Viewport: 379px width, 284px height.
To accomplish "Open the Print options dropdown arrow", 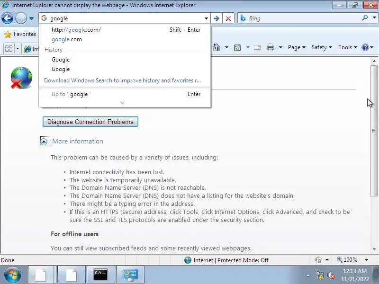I will tap(280, 47).
